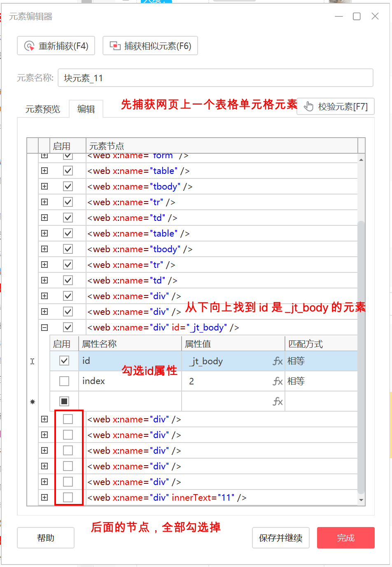The width and height of the screenshot is (392, 567).
Task: Click the index value cell showing 2
Action: click(233, 381)
